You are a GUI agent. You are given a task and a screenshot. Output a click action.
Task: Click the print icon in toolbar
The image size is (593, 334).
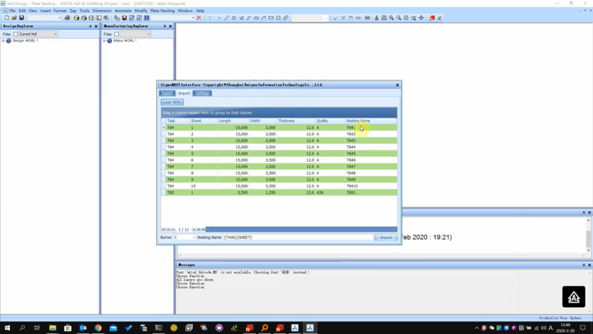[x=67, y=18]
